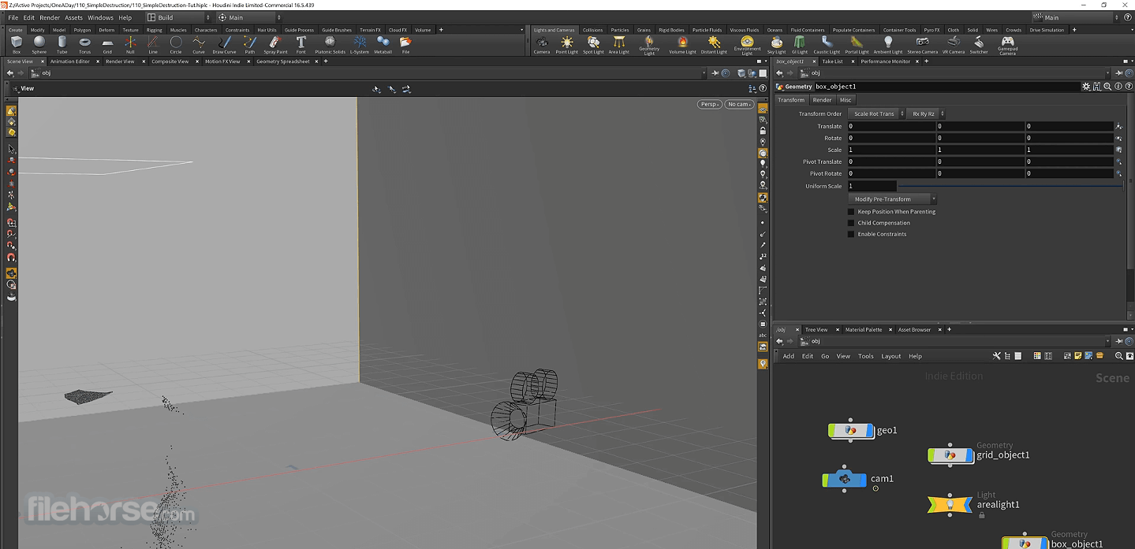
Task: Add a Sky Light from the shelf
Action: 777,44
